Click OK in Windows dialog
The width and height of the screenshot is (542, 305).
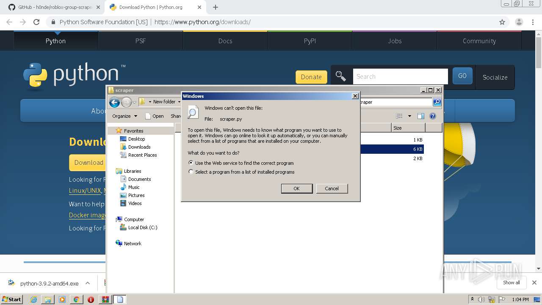point(297,189)
